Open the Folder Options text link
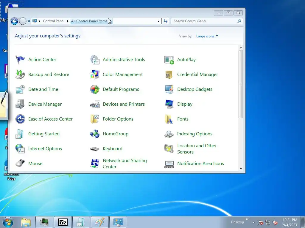This screenshot has width=305, height=228. click(x=118, y=119)
